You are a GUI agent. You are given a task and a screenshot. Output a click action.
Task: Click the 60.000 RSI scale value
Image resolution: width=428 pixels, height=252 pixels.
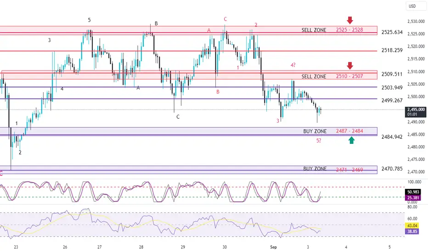412,219
